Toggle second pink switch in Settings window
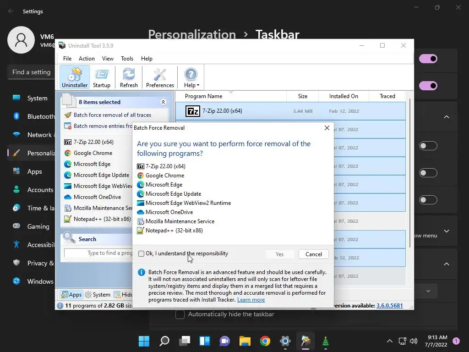 (428, 86)
